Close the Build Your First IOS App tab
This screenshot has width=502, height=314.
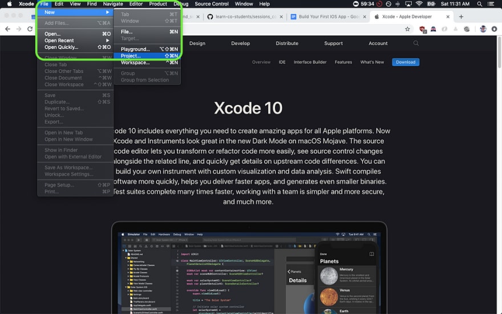pos(365,17)
